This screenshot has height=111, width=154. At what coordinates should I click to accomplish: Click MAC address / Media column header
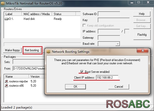tap(37, 14)
